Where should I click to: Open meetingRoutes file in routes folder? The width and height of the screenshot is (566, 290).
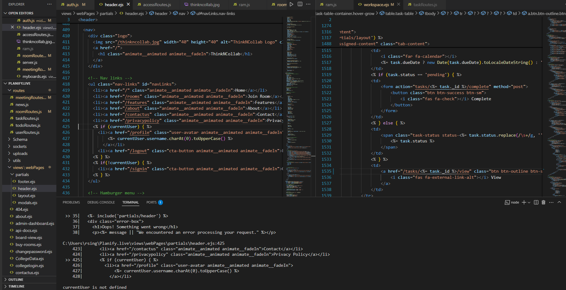tap(29, 97)
